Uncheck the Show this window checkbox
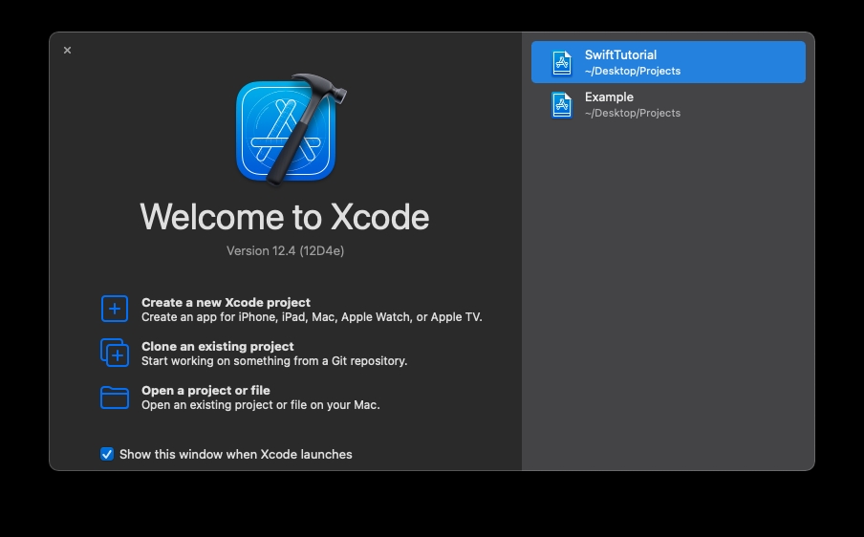The width and height of the screenshot is (864, 537). (x=107, y=454)
